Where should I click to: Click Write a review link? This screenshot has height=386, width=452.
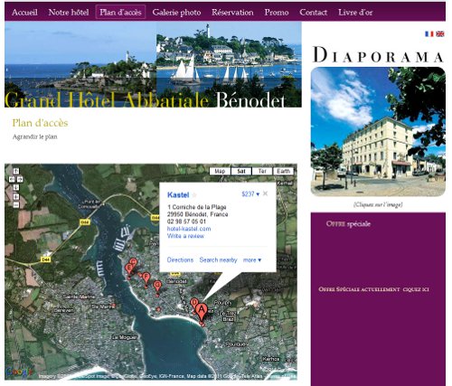click(x=185, y=236)
